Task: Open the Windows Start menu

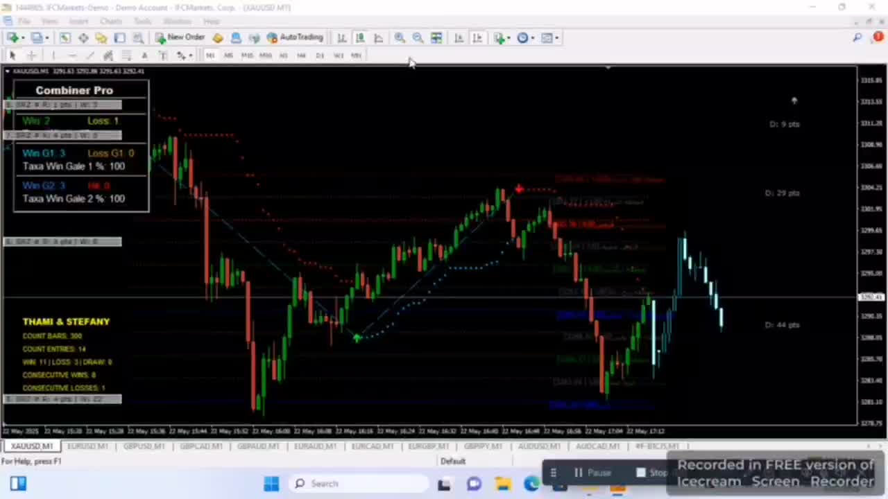Action: (x=271, y=483)
